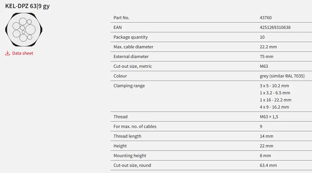This screenshot has height=173, width=312.
Task: Click the Cut-out size, metric M63 value
Action: (264, 66)
